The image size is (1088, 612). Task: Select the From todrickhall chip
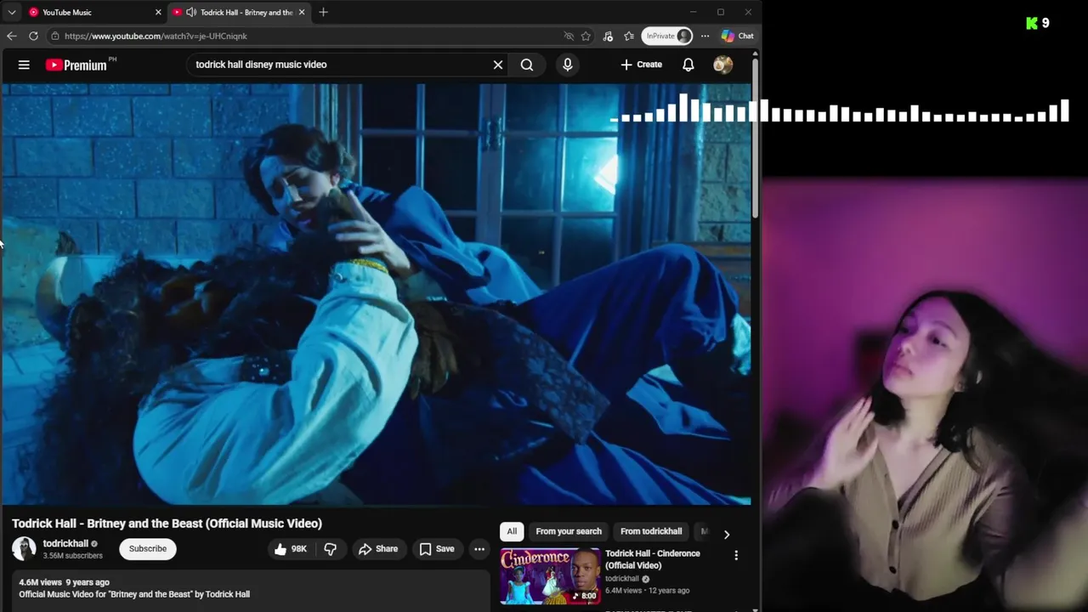pyautogui.click(x=651, y=531)
